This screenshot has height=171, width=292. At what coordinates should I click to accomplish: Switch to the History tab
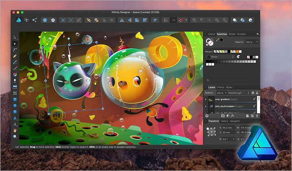(224, 121)
